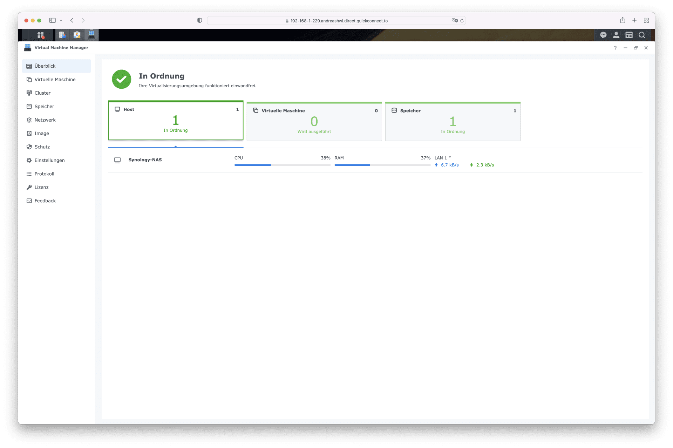Reload the page in Safari

click(x=462, y=21)
